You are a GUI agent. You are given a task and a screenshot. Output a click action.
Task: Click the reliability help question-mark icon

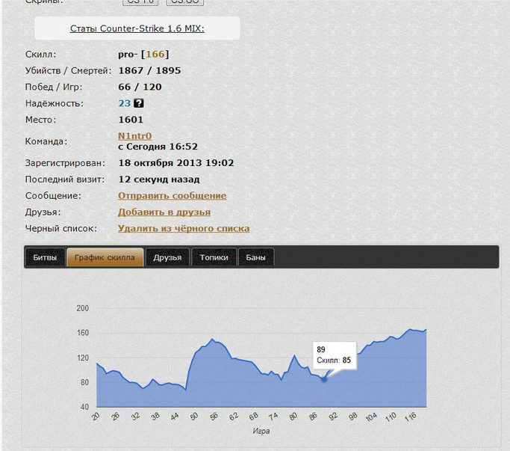(139, 103)
